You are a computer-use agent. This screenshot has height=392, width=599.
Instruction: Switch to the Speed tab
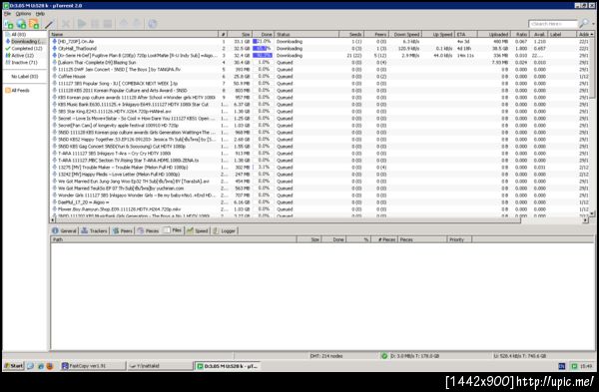[x=198, y=231]
